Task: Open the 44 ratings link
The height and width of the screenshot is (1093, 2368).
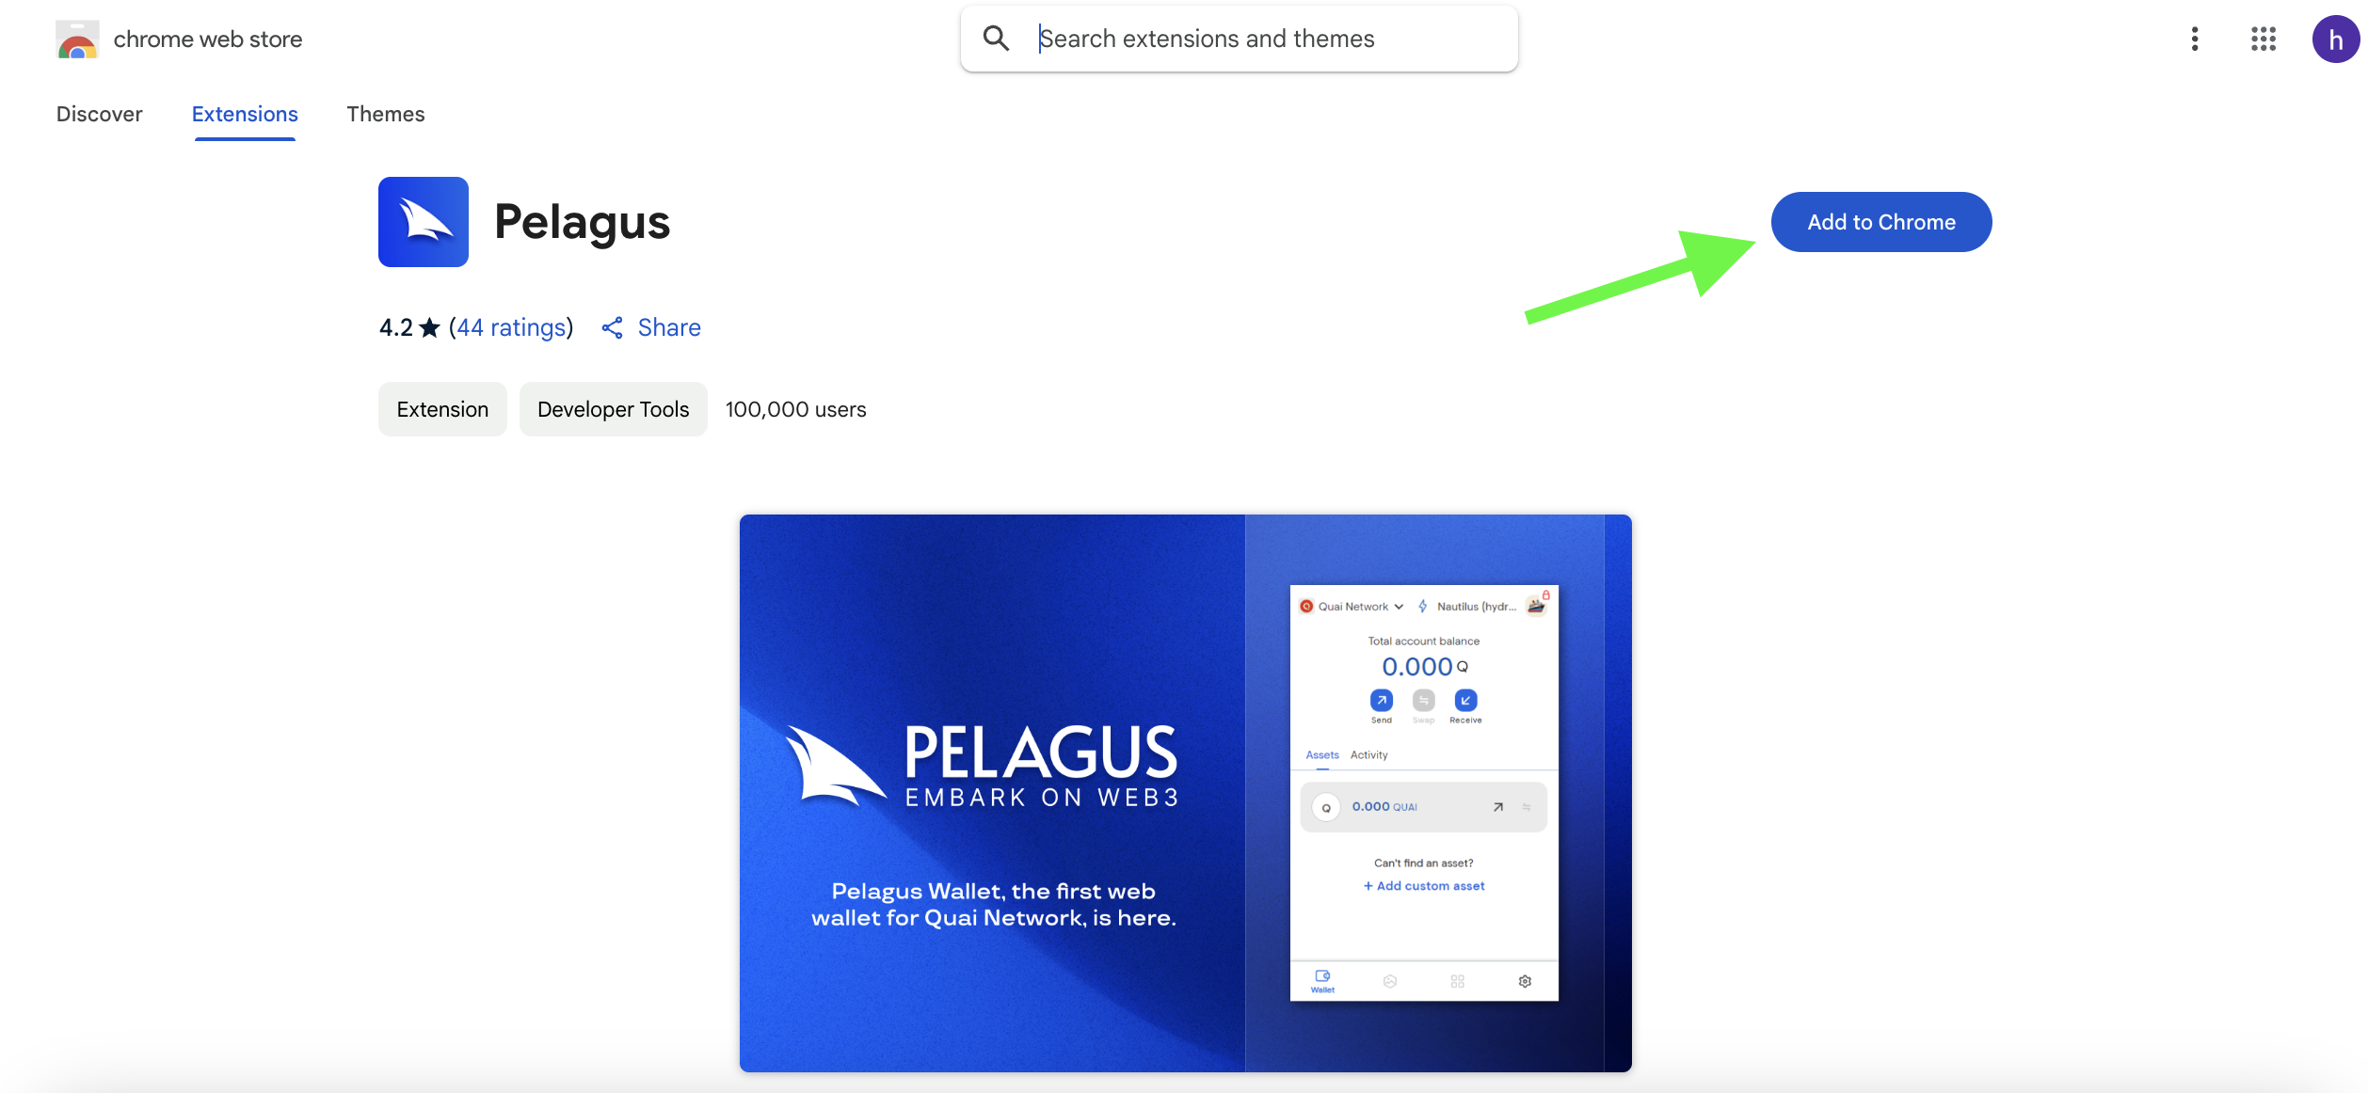Action: 511,327
